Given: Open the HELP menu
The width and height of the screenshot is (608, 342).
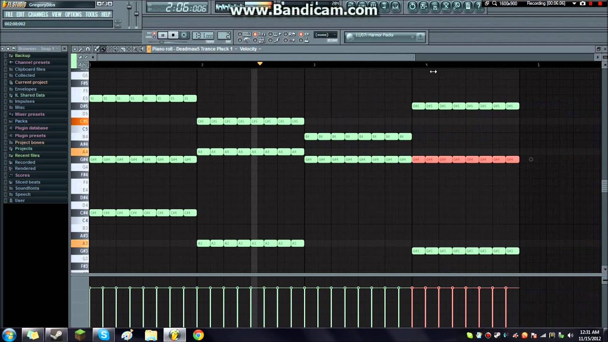Looking at the screenshot, I should tap(106, 14).
